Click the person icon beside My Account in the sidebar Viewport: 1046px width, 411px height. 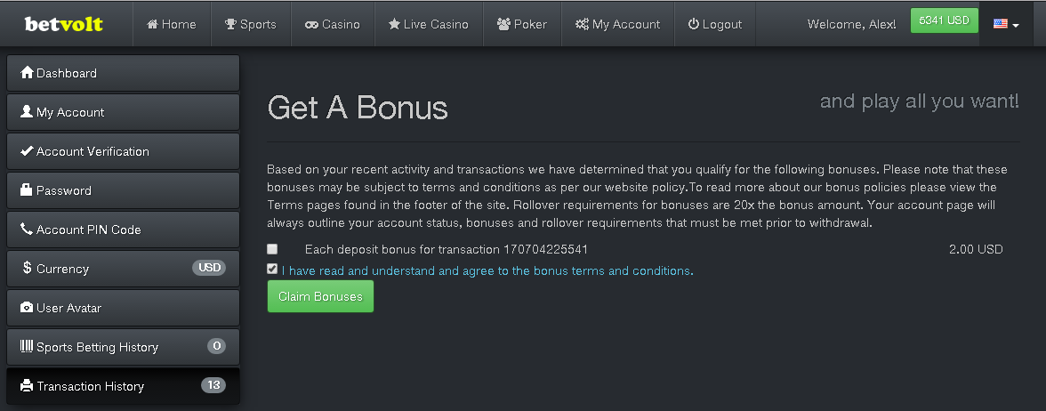pyautogui.click(x=27, y=112)
